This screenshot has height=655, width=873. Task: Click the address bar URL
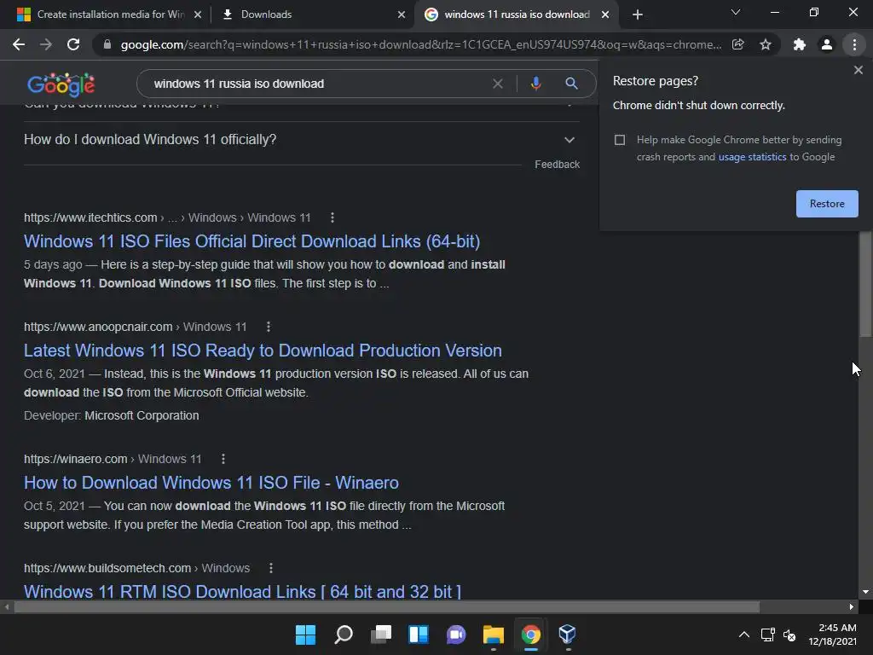tap(421, 44)
